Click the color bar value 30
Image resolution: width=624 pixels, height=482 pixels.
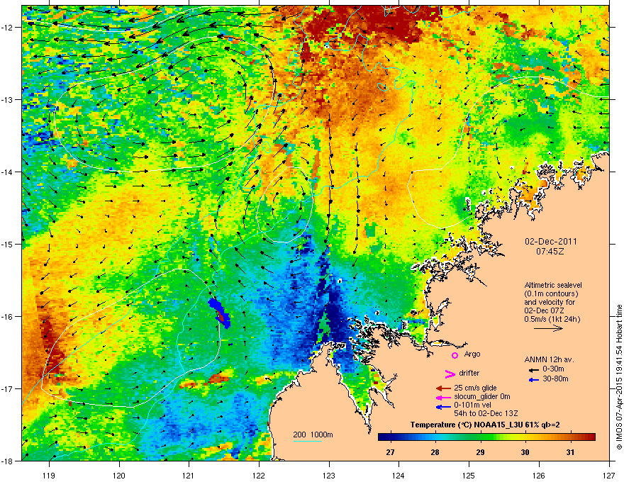(525, 452)
